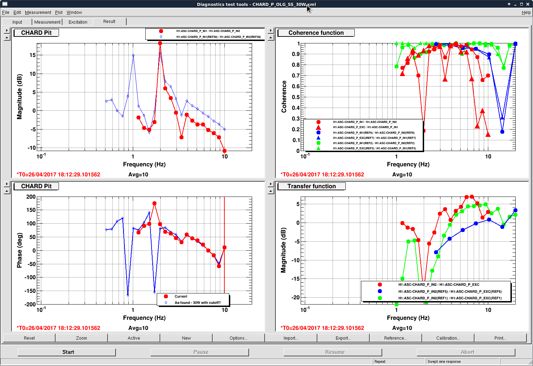Switch to the Measurement tab

click(x=48, y=22)
